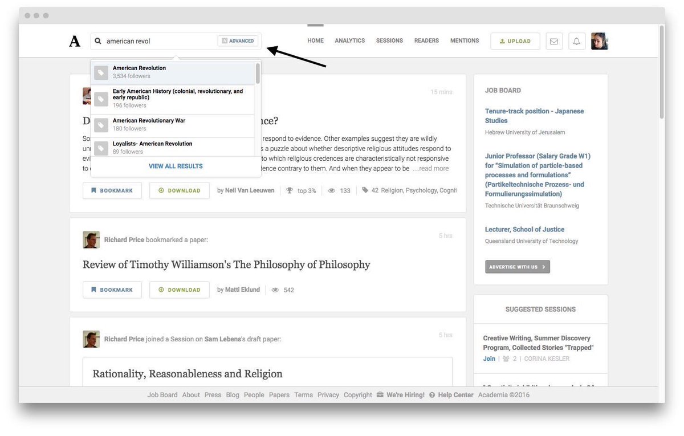The width and height of the screenshot is (684, 436).
Task: Open People footer link
Action: click(x=254, y=395)
